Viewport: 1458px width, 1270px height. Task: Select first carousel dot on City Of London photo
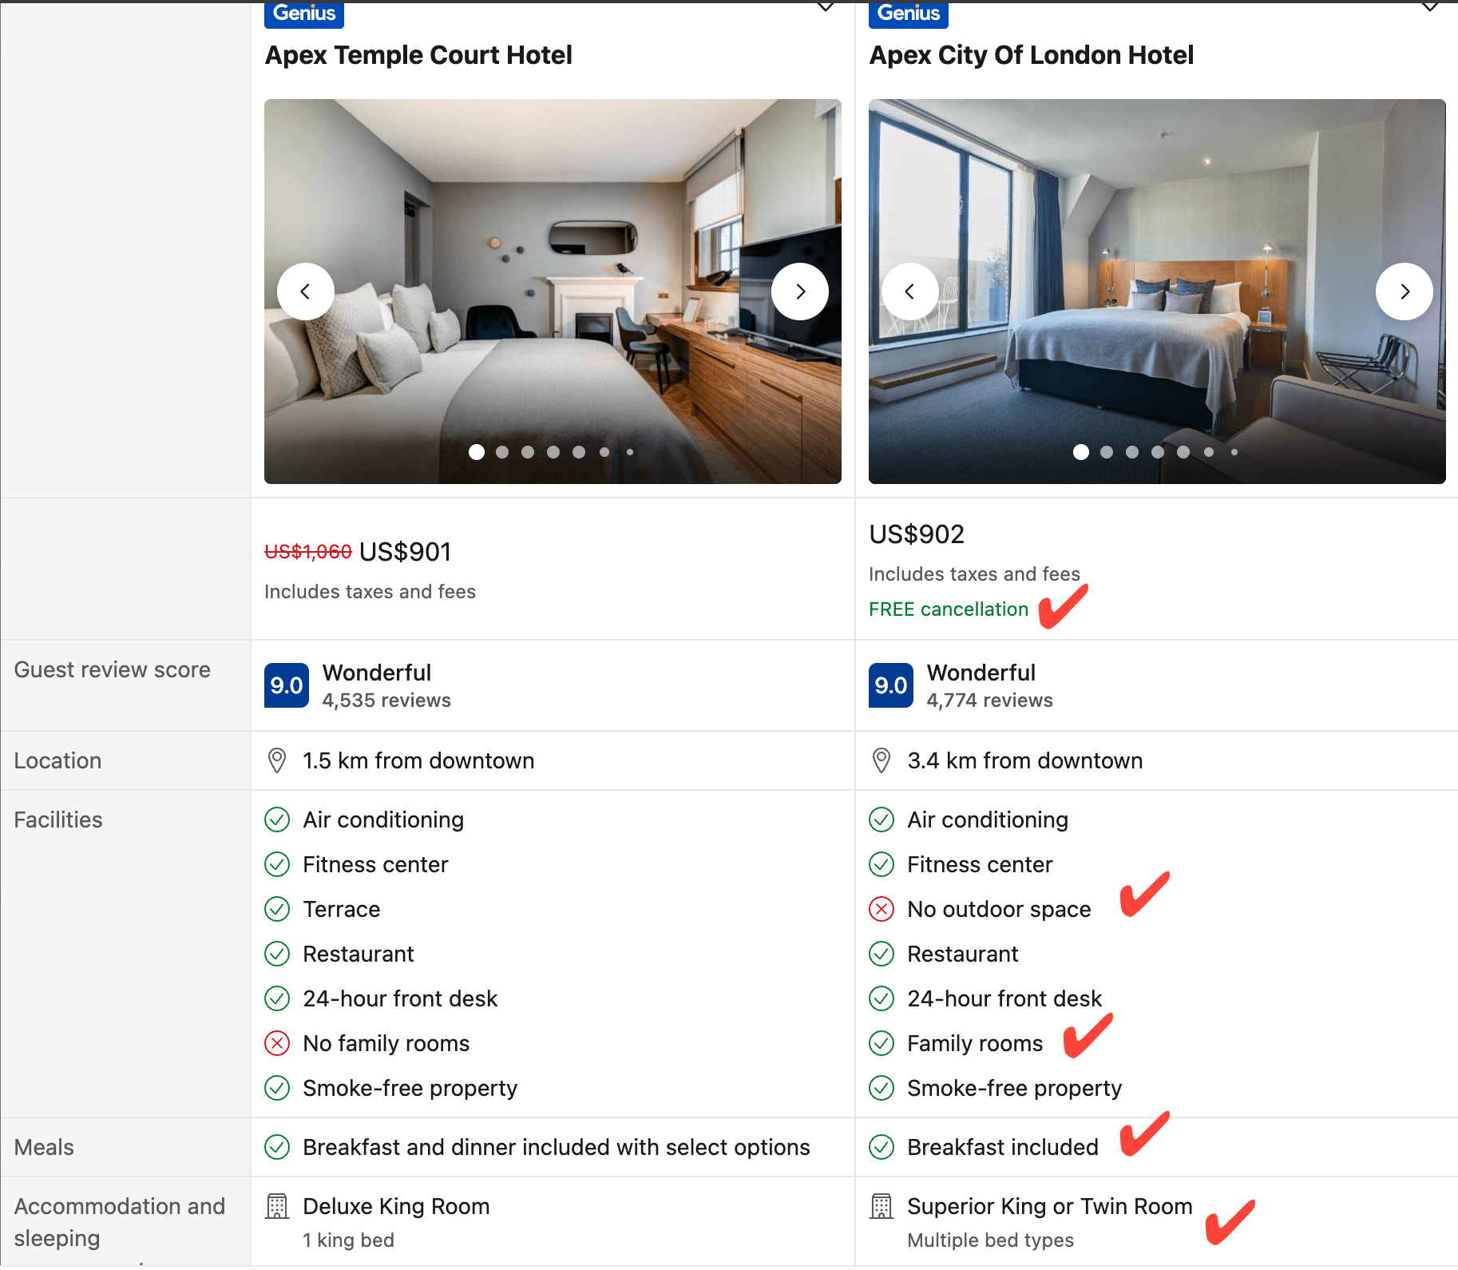(1081, 452)
